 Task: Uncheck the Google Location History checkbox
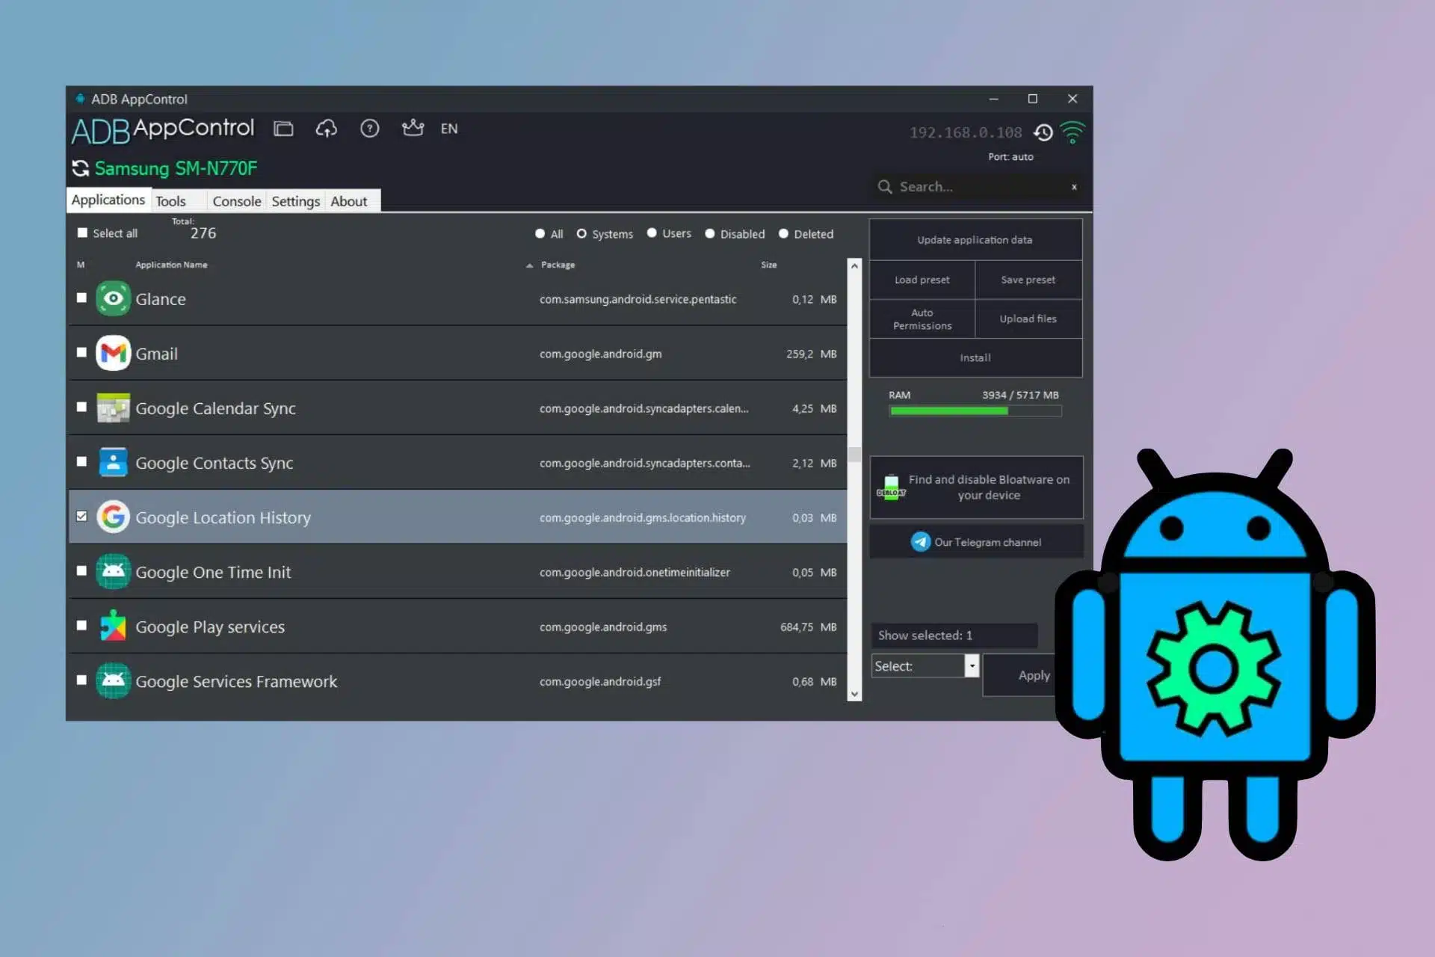(x=81, y=516)
